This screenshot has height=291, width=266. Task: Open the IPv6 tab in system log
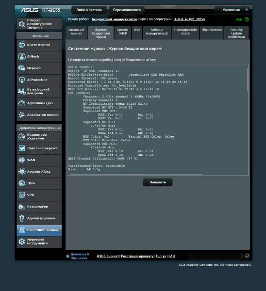[137, 32]
